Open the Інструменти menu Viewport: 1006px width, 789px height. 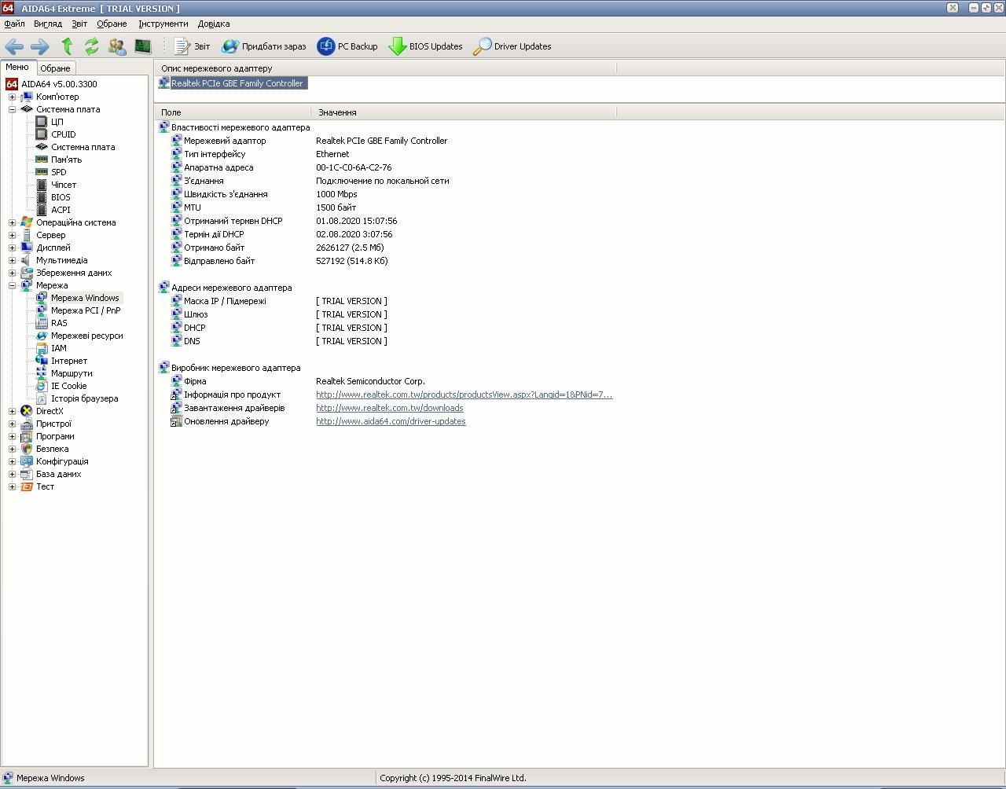(163, 24)
